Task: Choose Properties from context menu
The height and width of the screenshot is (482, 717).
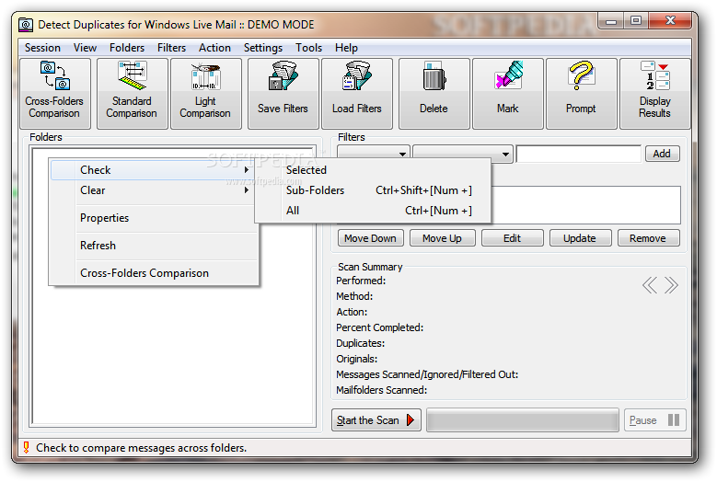Action: [153, 218]
